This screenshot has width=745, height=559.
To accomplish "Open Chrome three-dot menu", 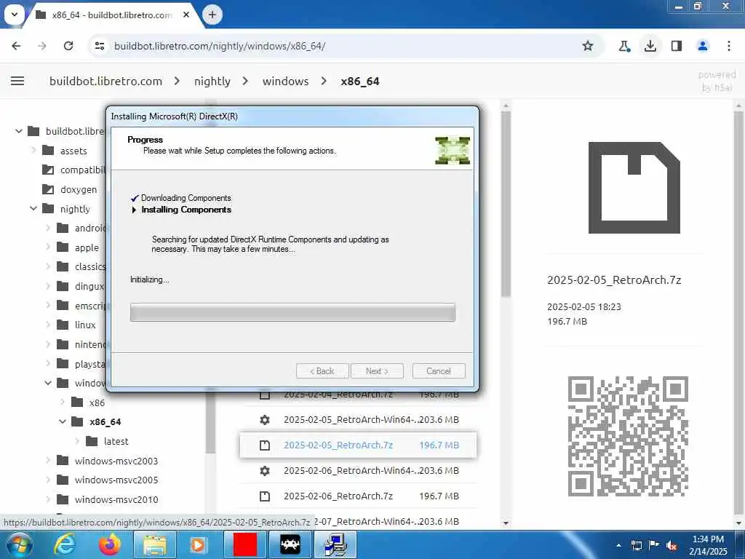I will tap(729, 46).
